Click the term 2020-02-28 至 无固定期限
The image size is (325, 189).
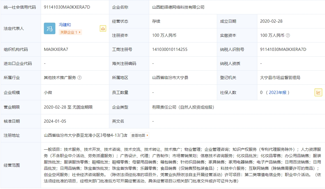[68, 107]
